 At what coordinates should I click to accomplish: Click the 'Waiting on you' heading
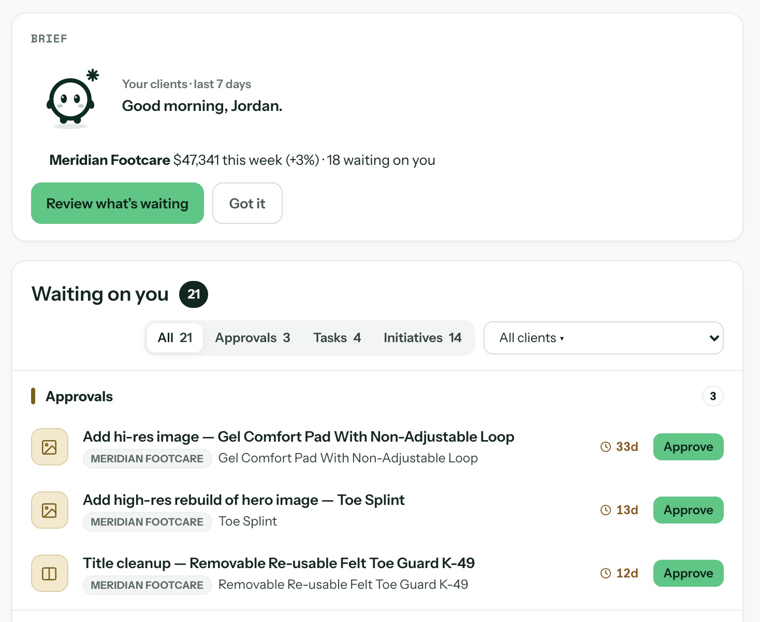(x=100, y=294)
